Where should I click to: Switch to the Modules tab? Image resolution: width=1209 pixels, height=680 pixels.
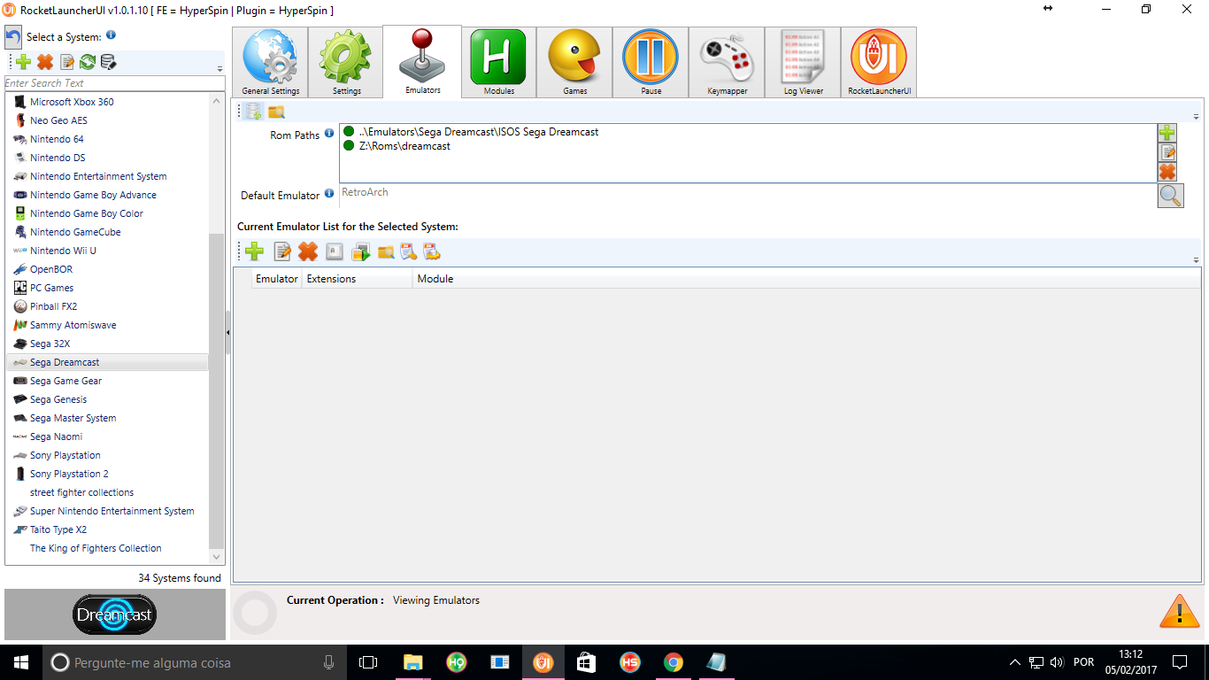click(x=498, y=63)
